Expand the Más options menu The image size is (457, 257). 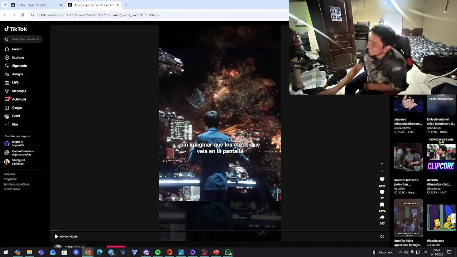(11, 124)
